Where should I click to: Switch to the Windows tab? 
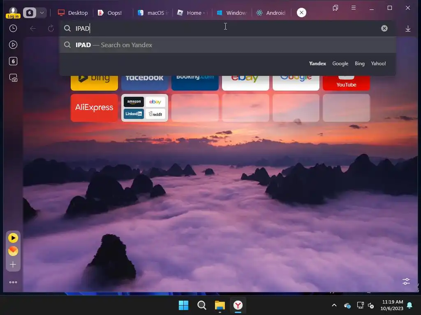click(x=232, y=13)
